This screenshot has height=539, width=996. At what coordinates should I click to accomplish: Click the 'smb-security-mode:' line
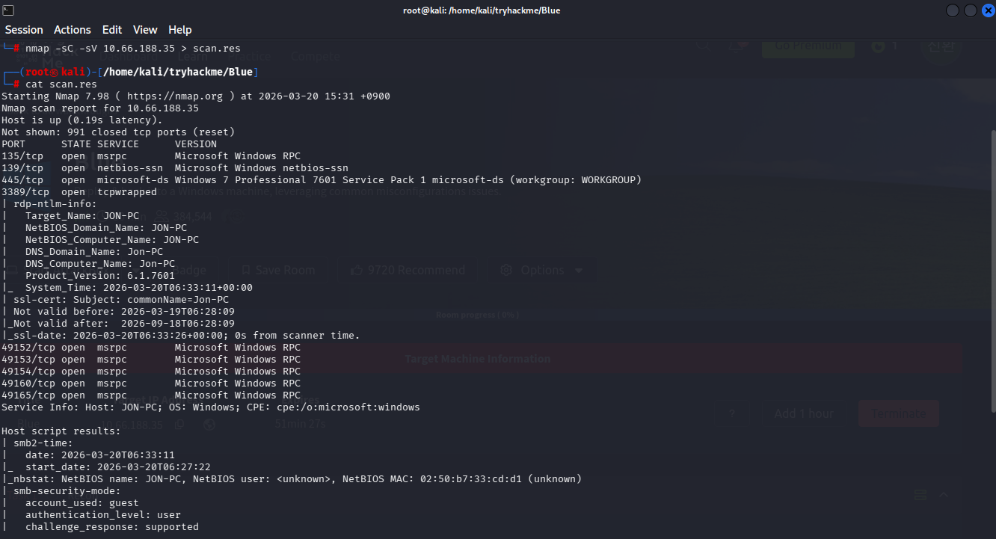[x=61, y=491]
